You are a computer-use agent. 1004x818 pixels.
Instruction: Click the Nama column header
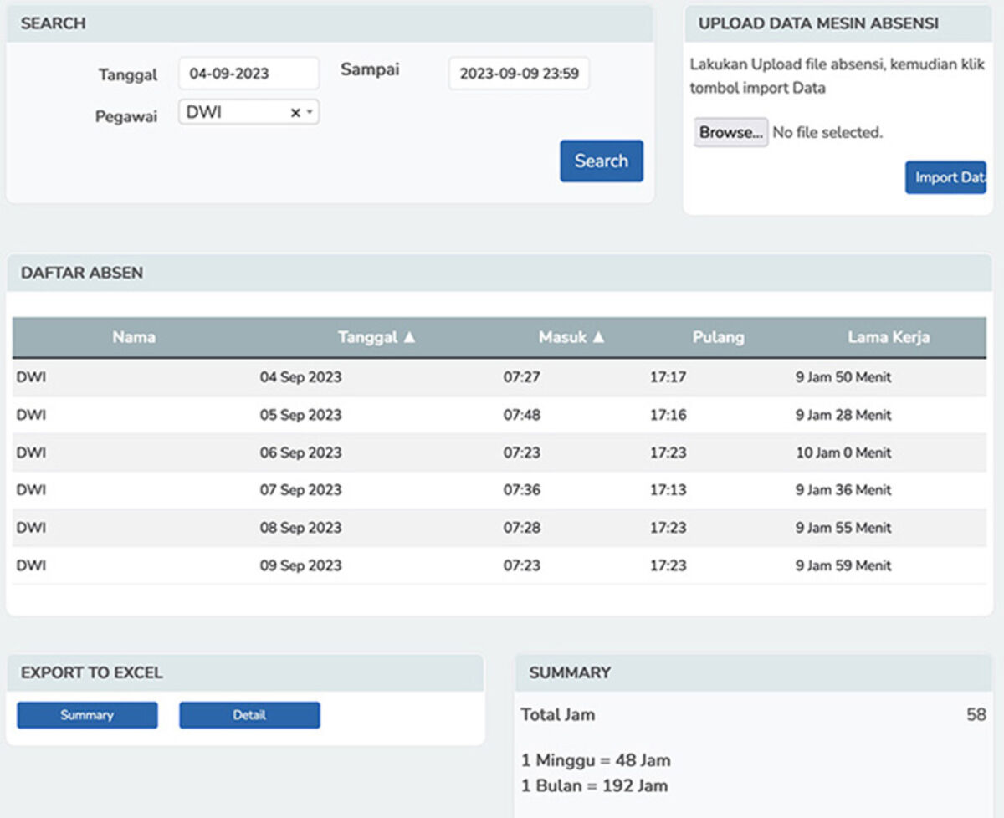pos(134,337)
